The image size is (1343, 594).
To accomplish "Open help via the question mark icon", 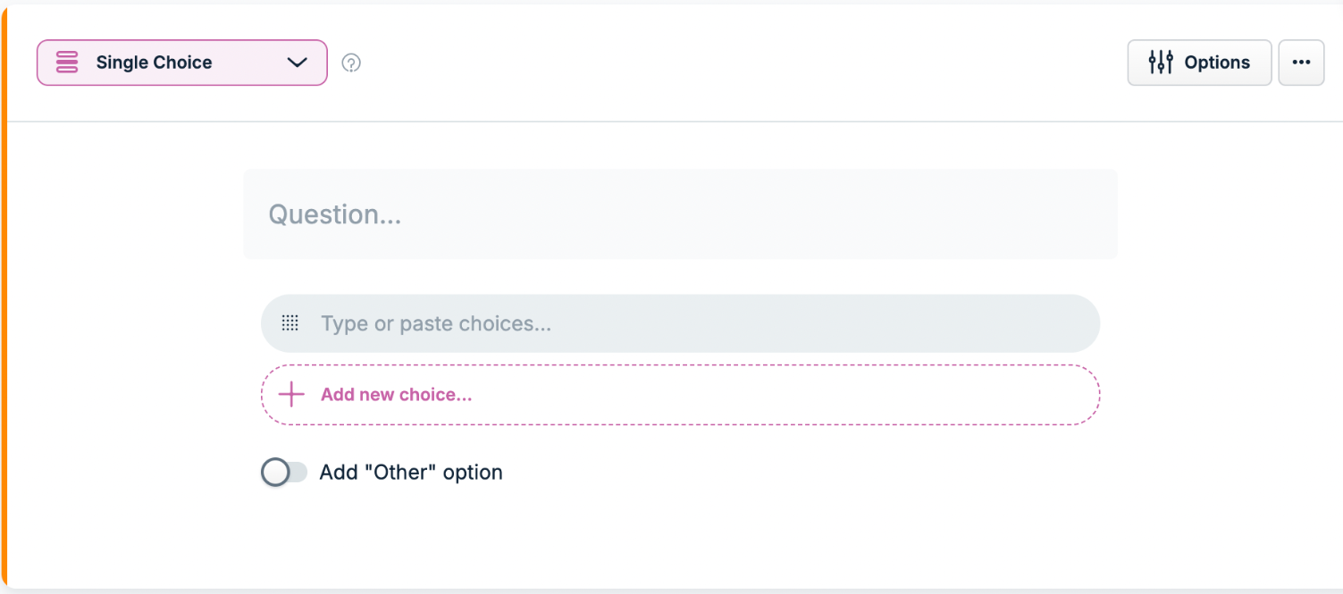I will [352, 63].
